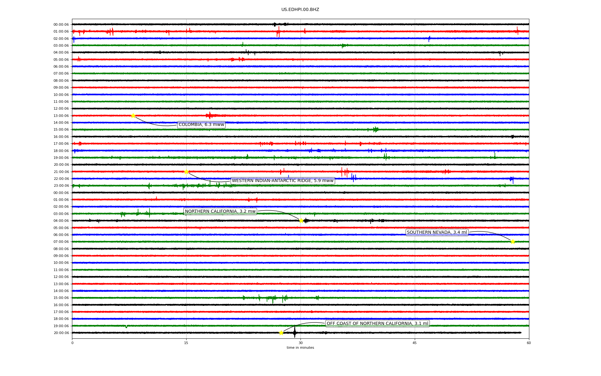
Task: Click the 14:00:06 label below the Colombia trace
Action: coord(61,123)
